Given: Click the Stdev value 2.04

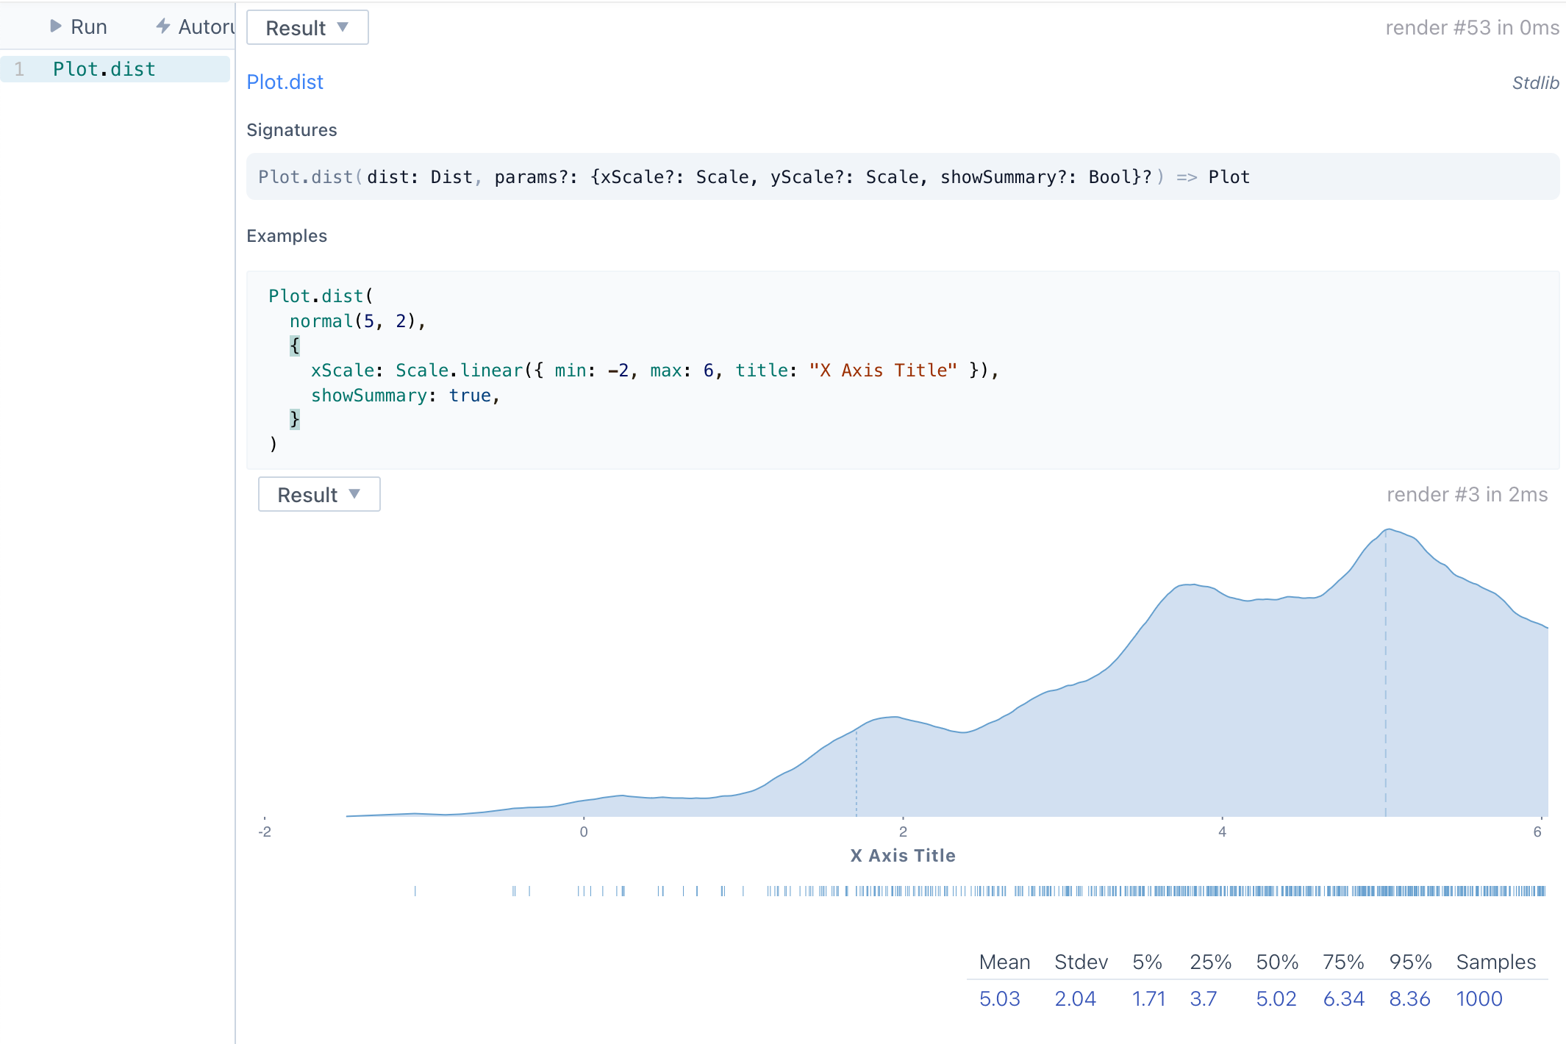Looking at the screenshot, I should [1075, 998].
